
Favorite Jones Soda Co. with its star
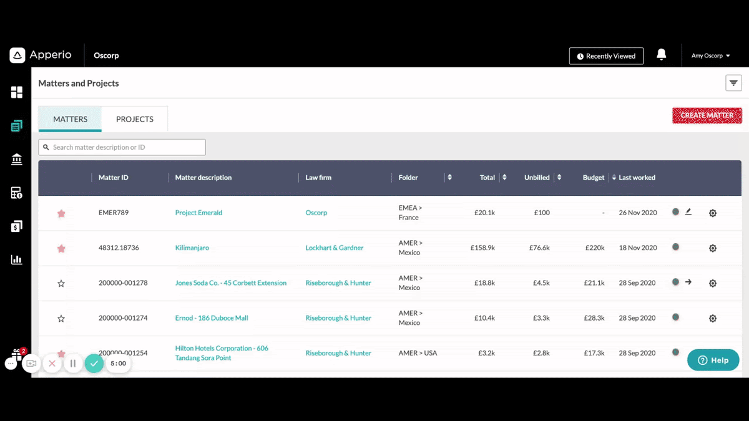(61, 283)
